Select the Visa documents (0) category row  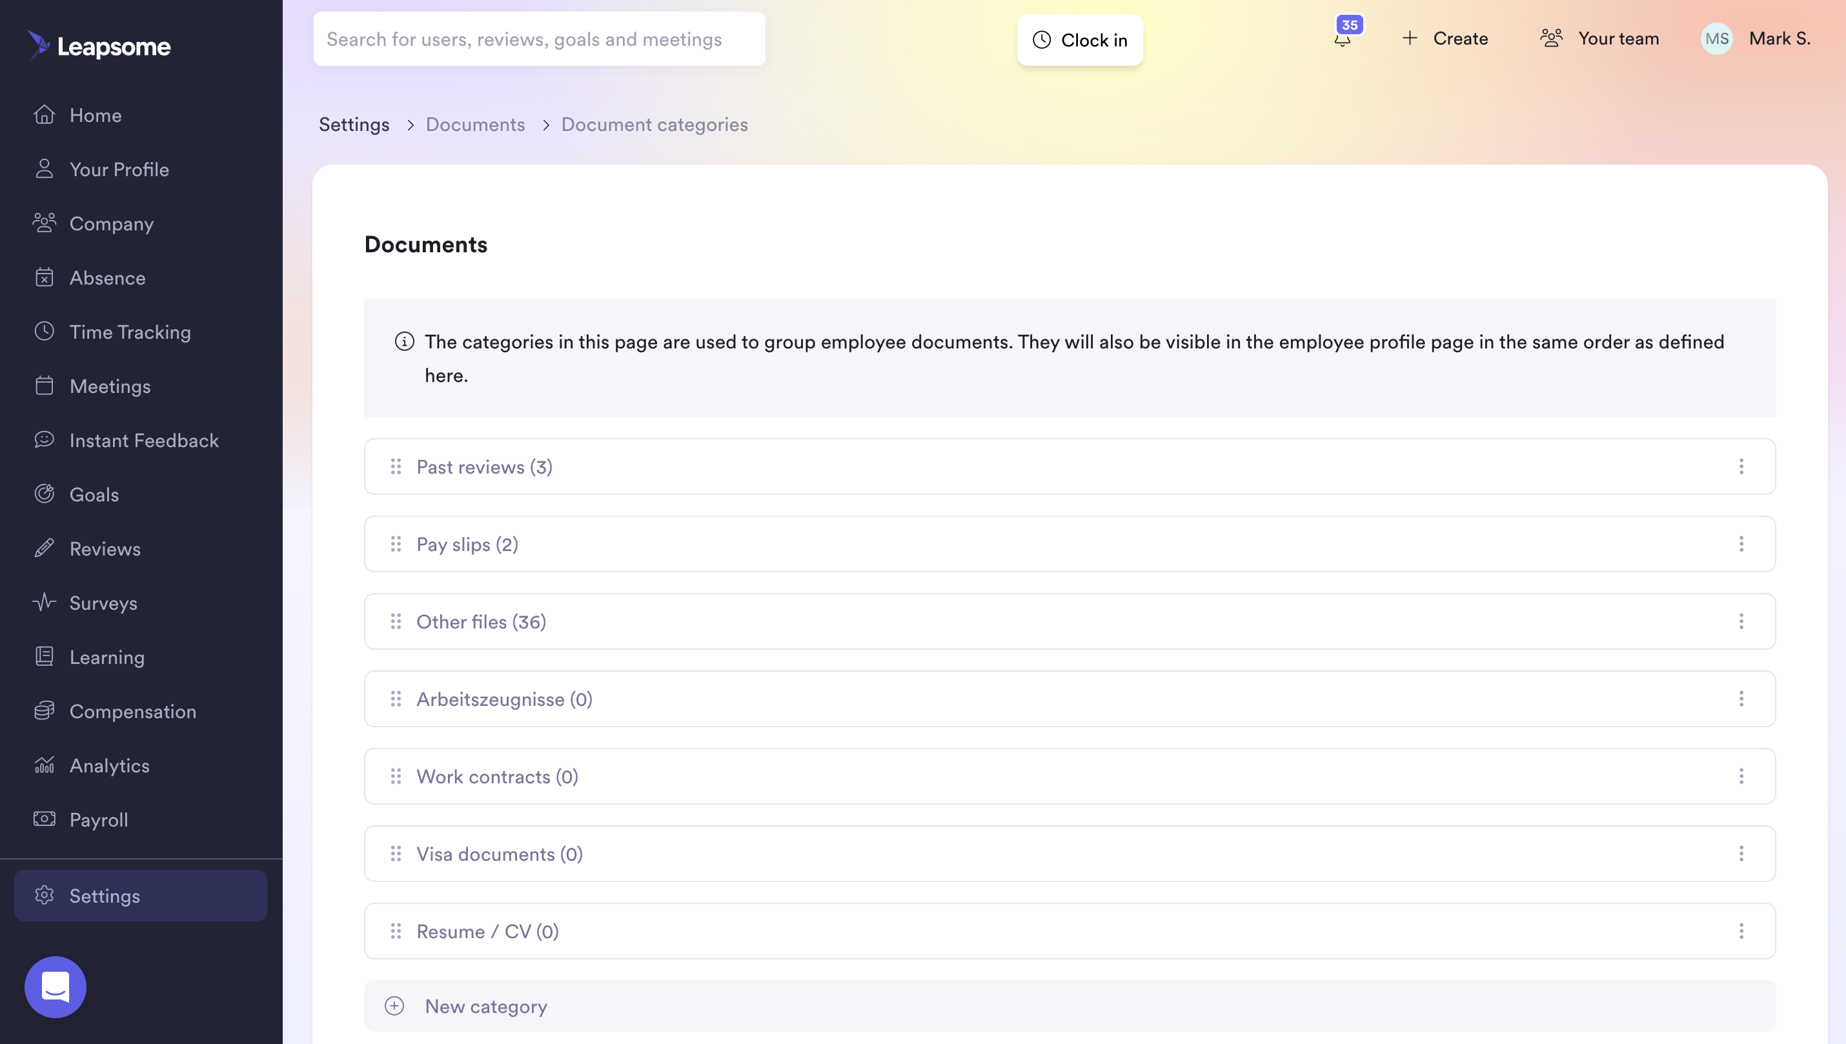(x=1070, y=854)
